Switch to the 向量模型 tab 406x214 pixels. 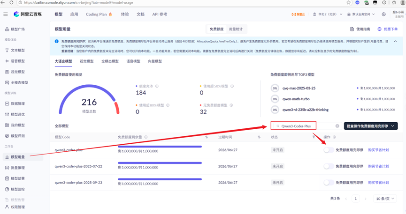(155, 61)
